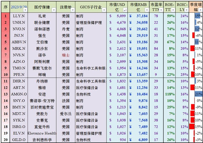This screenshot has height=143, width=203.
Task: Click the company name Elevance Health
Action: [x=42, y=133]
